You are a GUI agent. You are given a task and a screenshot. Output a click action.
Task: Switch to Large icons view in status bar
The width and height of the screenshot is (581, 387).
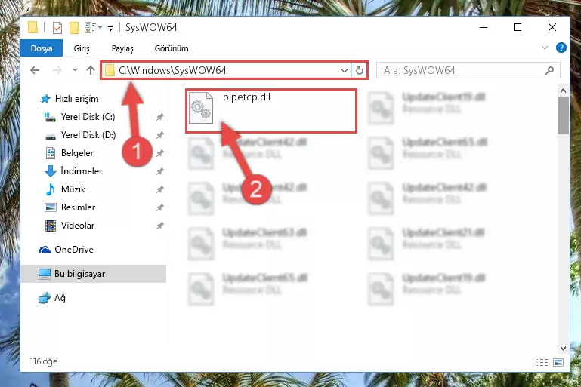click(558, 363)
